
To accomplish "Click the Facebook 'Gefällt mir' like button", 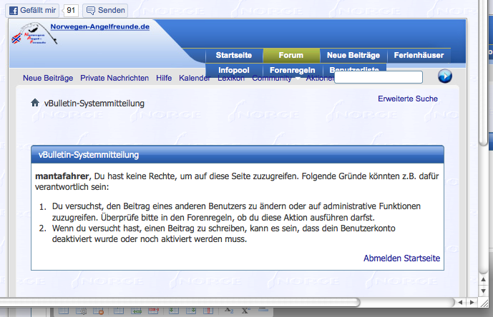I will click(x=32, y=11).
